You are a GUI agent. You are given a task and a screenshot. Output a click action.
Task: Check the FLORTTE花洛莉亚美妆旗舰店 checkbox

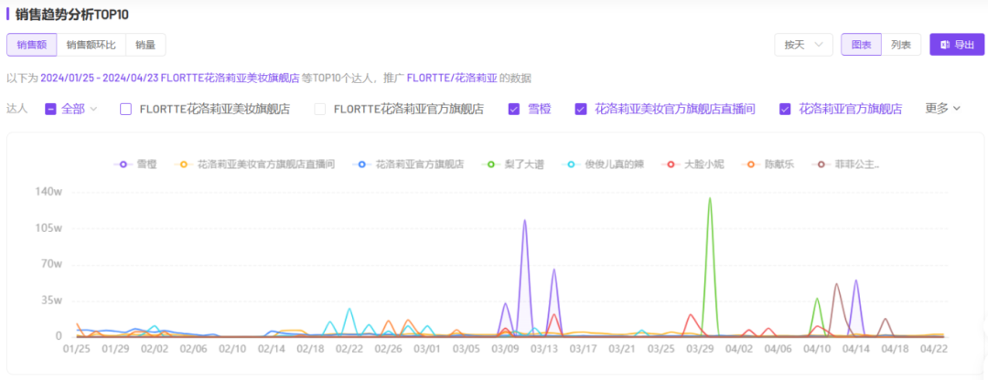click(x=126, y=109)
